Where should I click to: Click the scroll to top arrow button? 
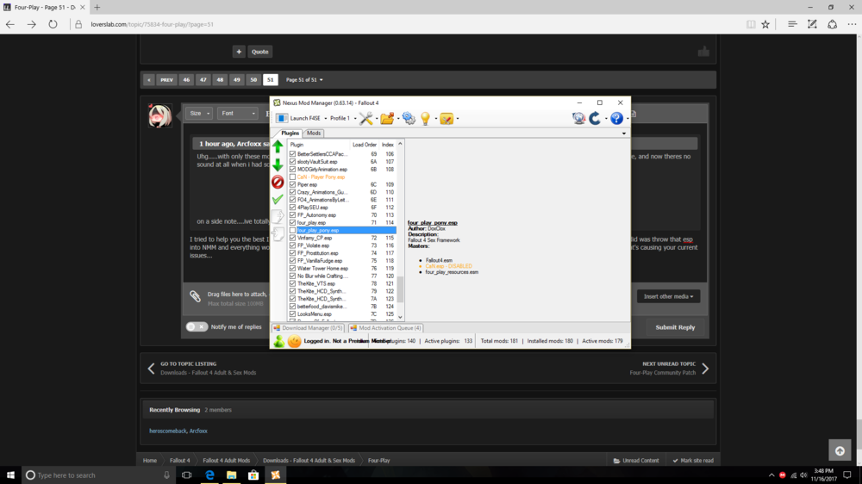(x=840, y=450)
